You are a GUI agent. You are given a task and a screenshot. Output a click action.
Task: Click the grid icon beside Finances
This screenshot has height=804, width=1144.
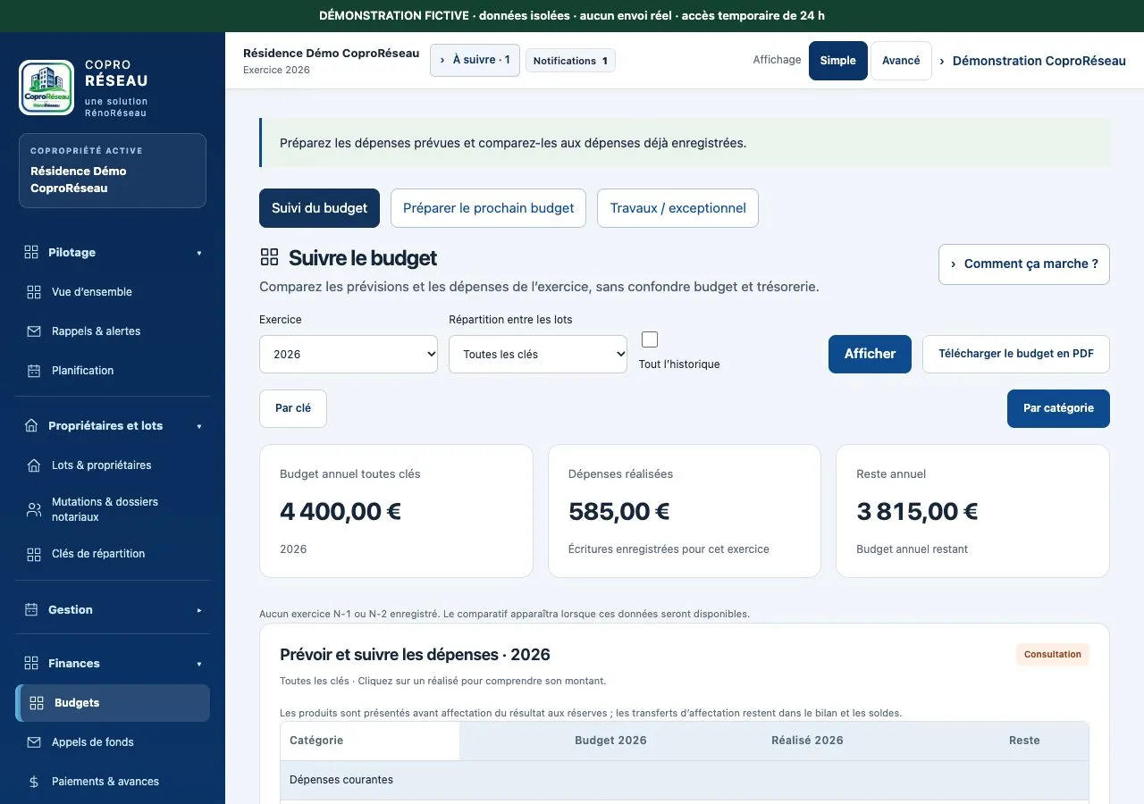(x=31, y=664)
